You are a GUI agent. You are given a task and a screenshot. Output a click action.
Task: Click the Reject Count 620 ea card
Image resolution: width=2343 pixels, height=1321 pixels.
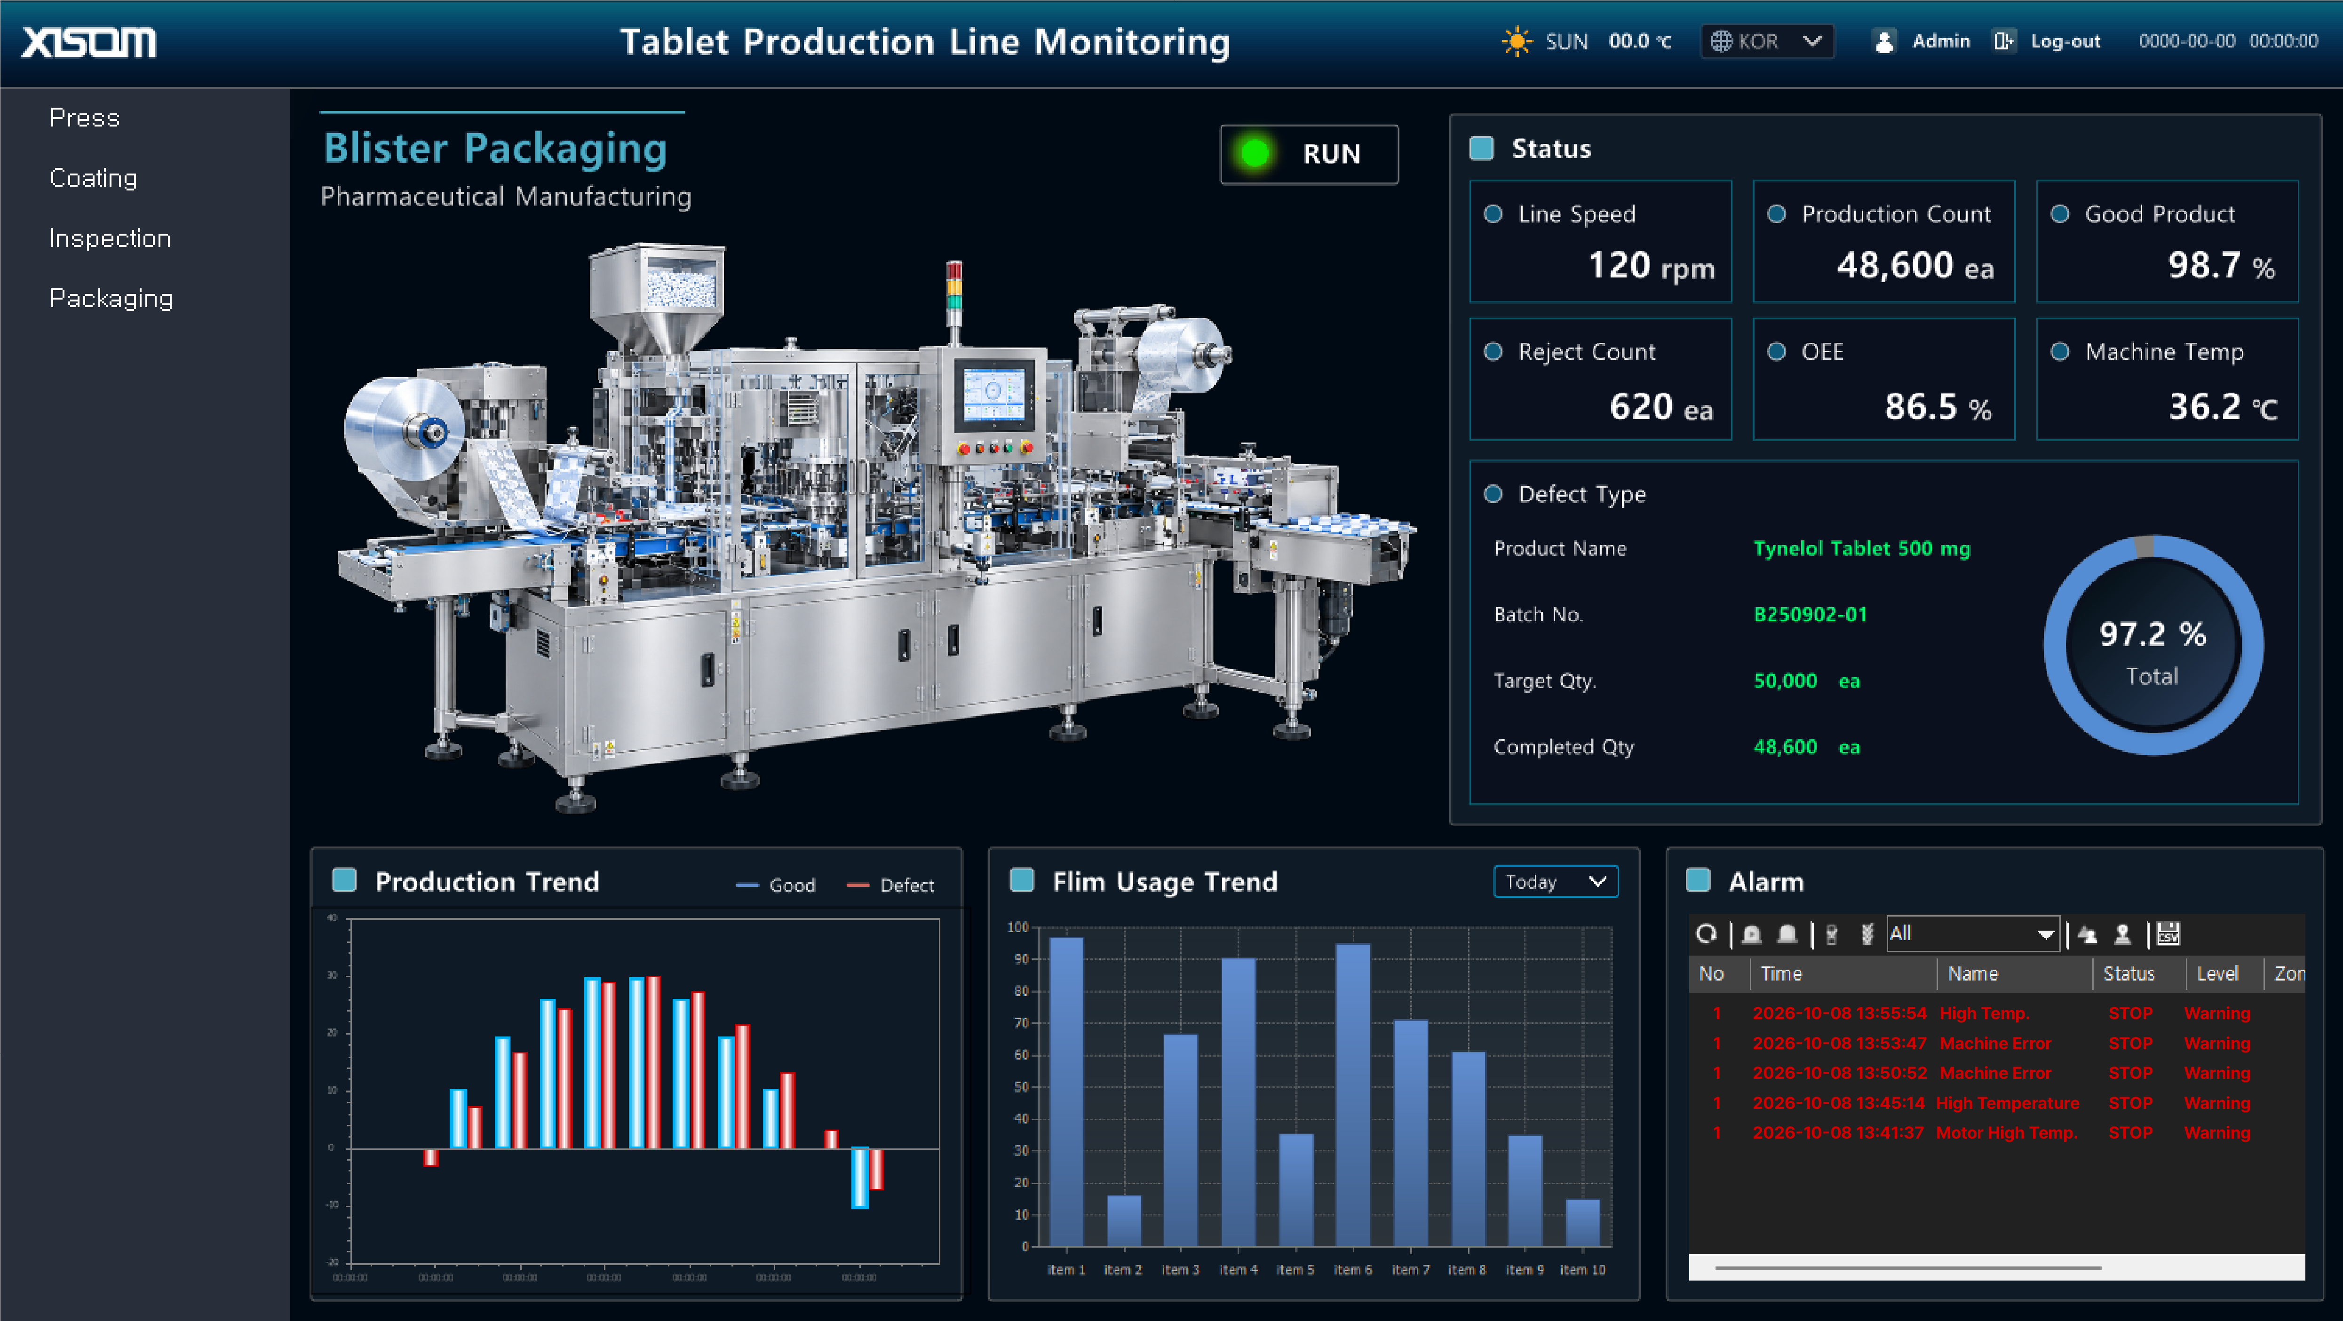click(1600, 379)
